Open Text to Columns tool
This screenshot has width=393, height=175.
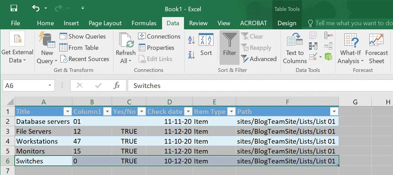(x=295, y=48)
